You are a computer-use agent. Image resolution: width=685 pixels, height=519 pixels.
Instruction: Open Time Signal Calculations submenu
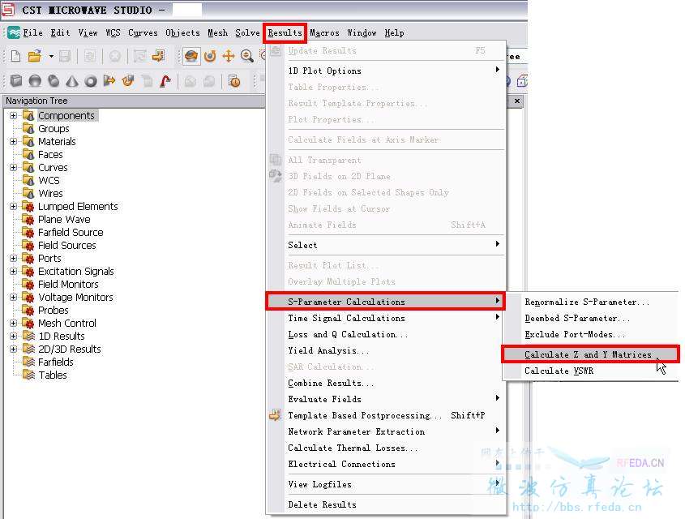[387, 318]
